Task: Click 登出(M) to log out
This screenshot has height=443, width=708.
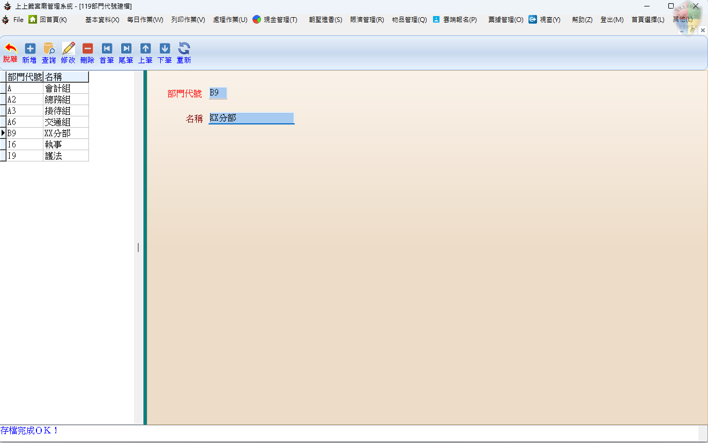Action: coord(612,20)
